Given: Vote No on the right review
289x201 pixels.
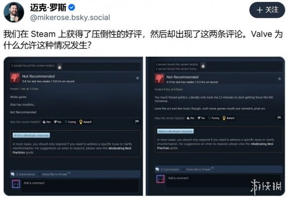Looking at the screenshot, I should point(201,118).
